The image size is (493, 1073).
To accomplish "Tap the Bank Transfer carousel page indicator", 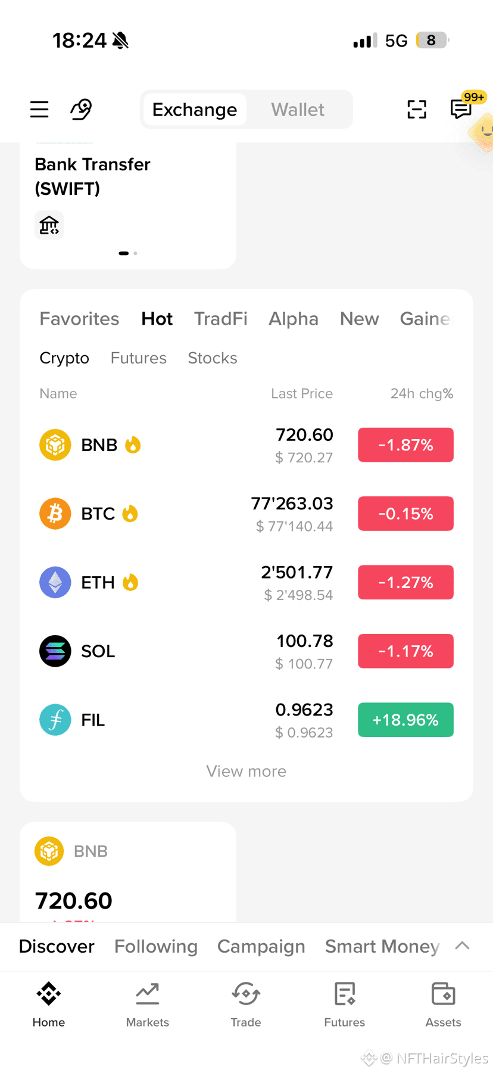I will point(128,253).
